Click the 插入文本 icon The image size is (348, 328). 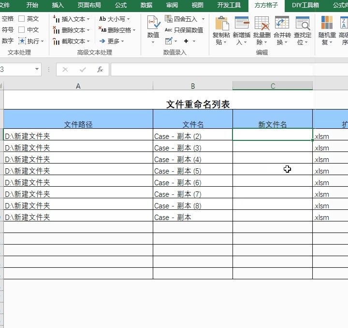[56, 19]
